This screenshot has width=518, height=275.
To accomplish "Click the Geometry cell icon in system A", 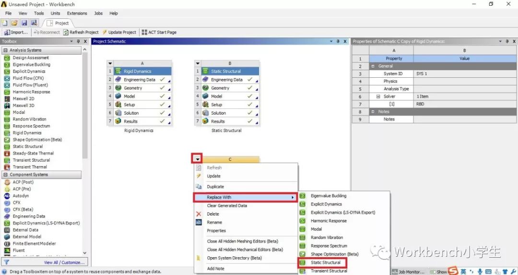I will (118, 88).
